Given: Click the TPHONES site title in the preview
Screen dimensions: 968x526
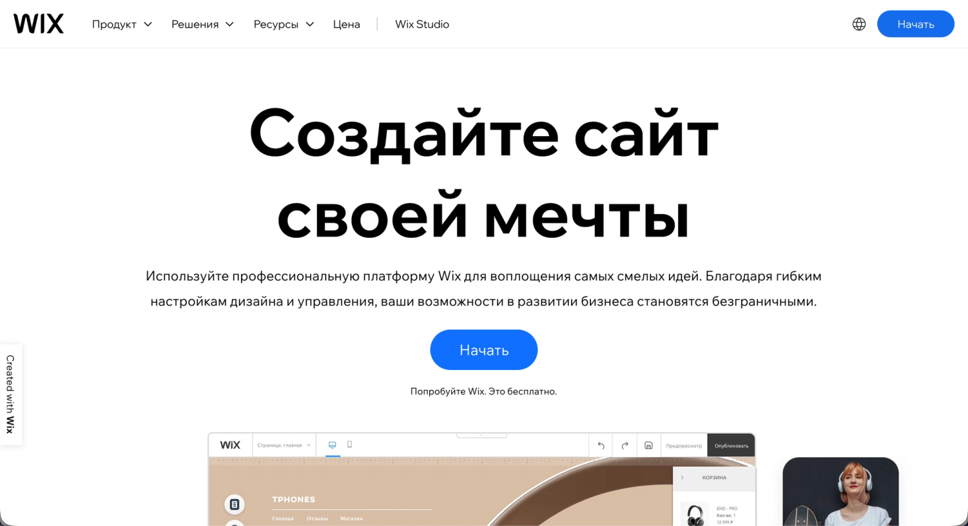Looking at the screenshot, I should pyautogui.click(x=294, y=500).
